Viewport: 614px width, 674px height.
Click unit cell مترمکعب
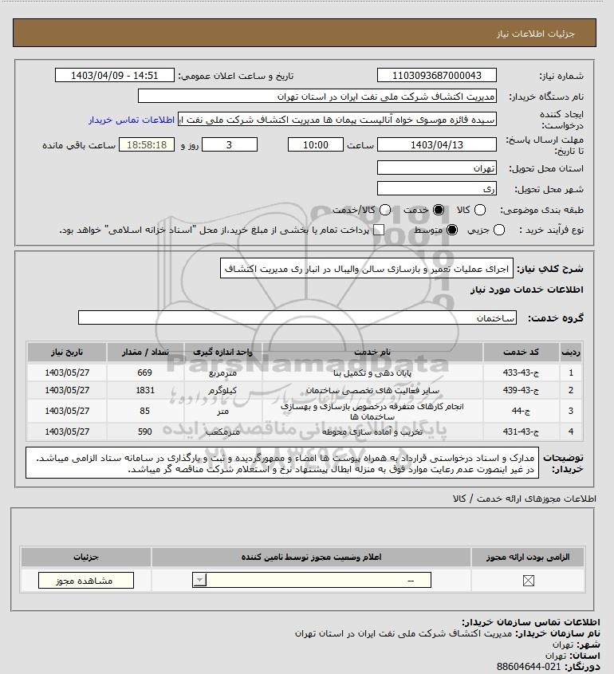(222, 432)
